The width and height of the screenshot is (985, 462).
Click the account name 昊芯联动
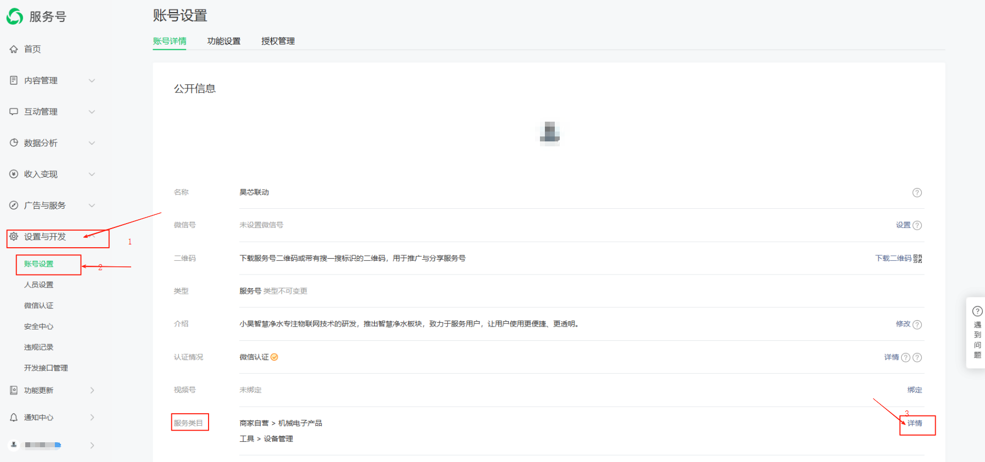tap(254, 192)
